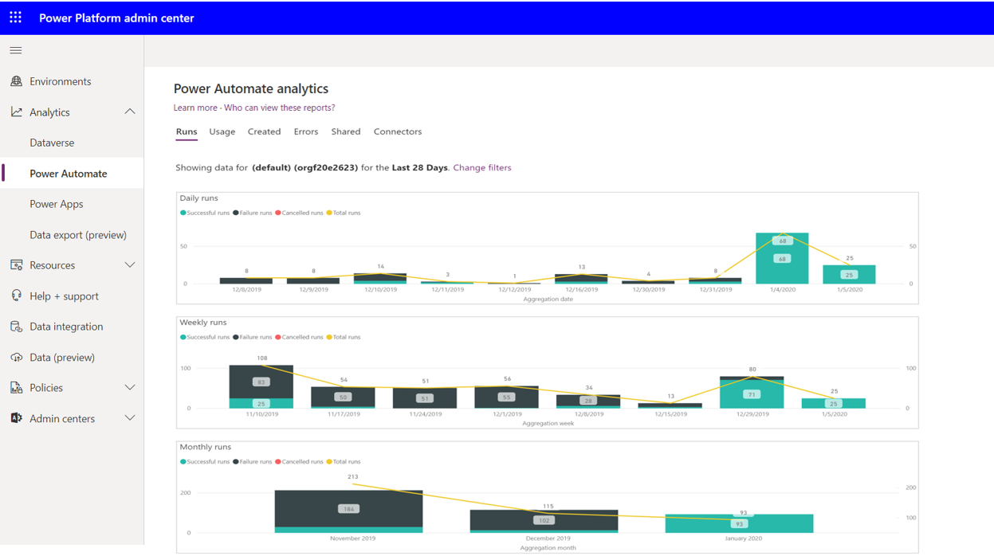Click the '11/24/2019' weekly bar

click(x=425, y=398)
